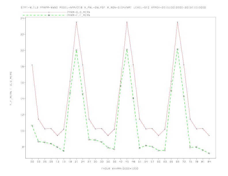Click the y-axis tick label 20
The width and height of the screenshot is (228, 176).
(22, 51)
